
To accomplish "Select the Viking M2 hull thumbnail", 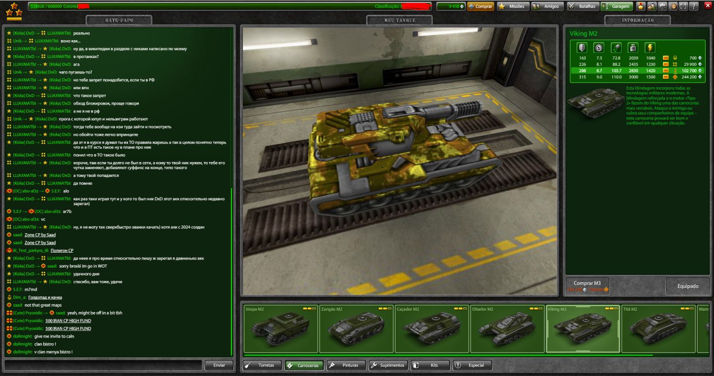I will [583, 328].
